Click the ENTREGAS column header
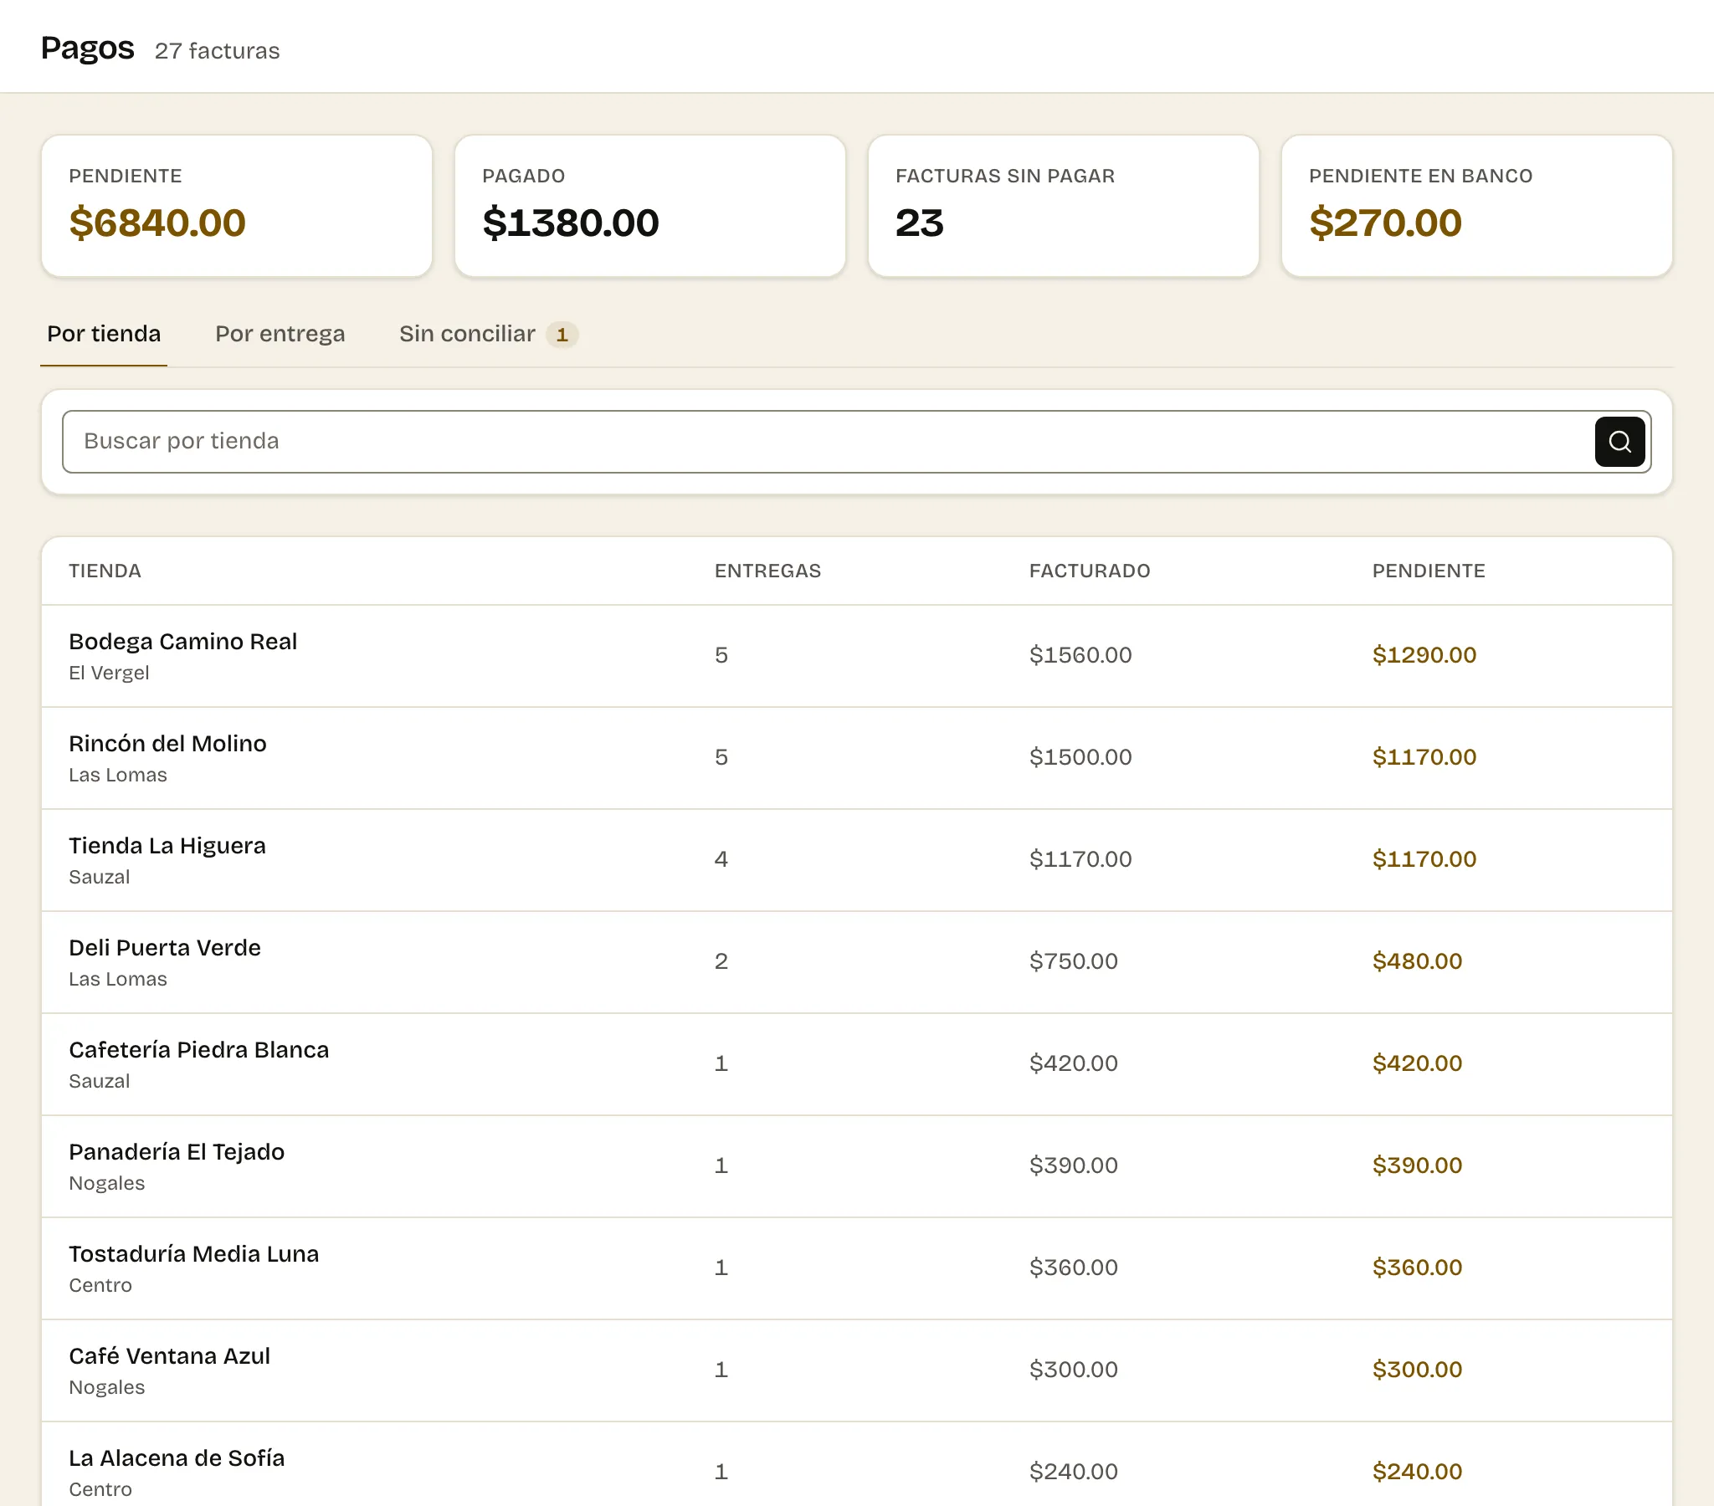The width and height of the screenshot is (1714, 1506). click(767, 571)
